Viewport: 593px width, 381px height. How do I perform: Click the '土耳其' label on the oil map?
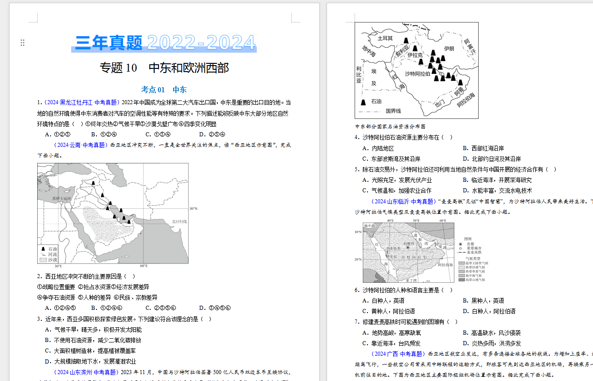(x=385, y=38)
